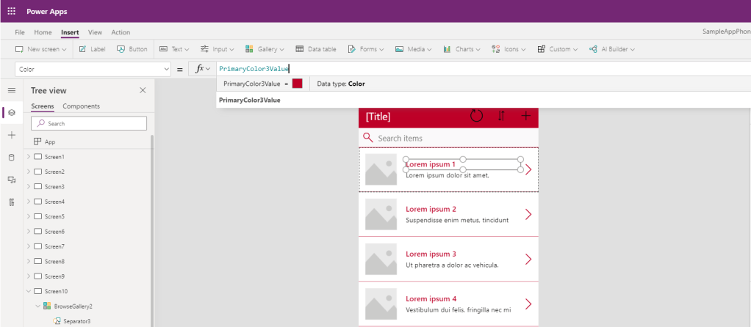Open the app launcher waffle icon
The width and height of the screenshot is (751, 327).
11,12
